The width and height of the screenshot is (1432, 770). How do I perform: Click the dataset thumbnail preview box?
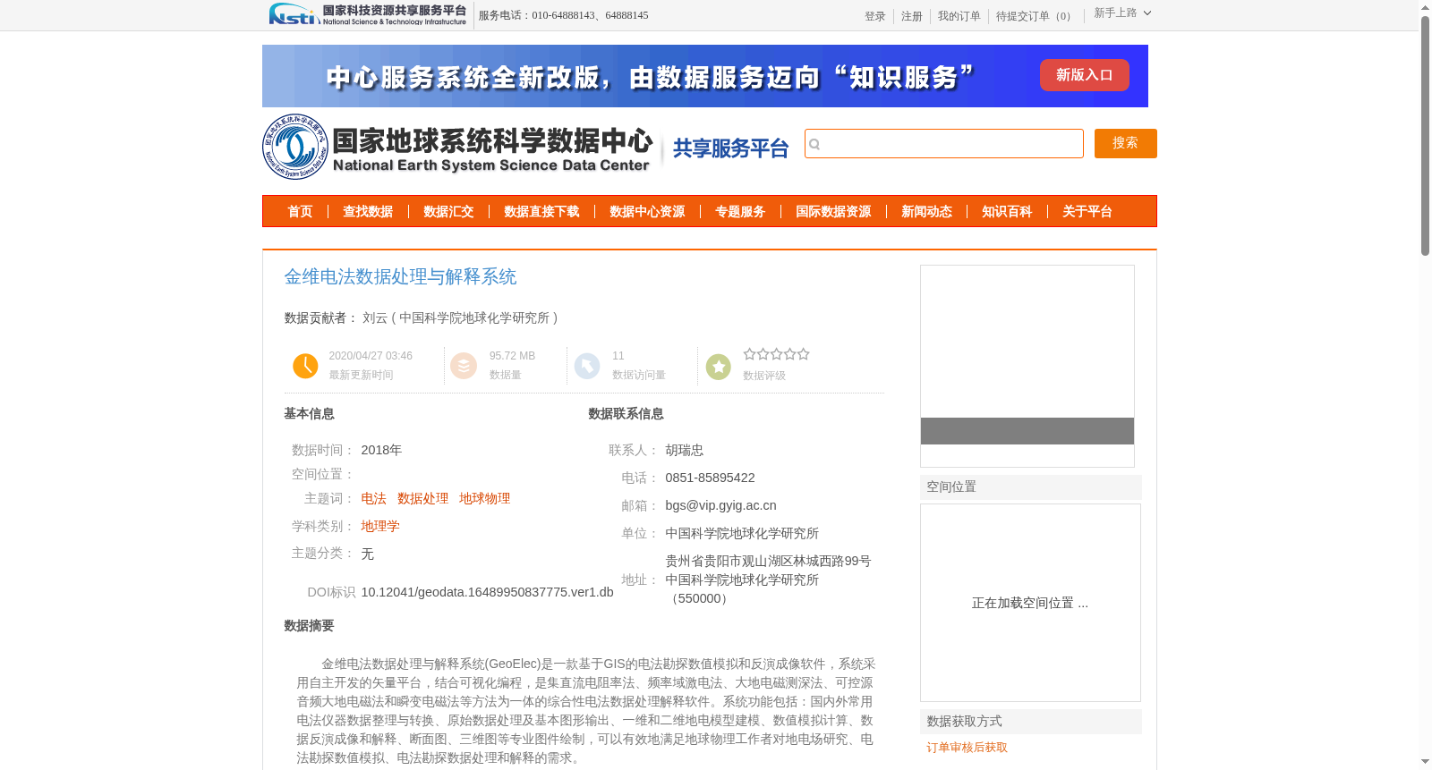point(1027,366)
